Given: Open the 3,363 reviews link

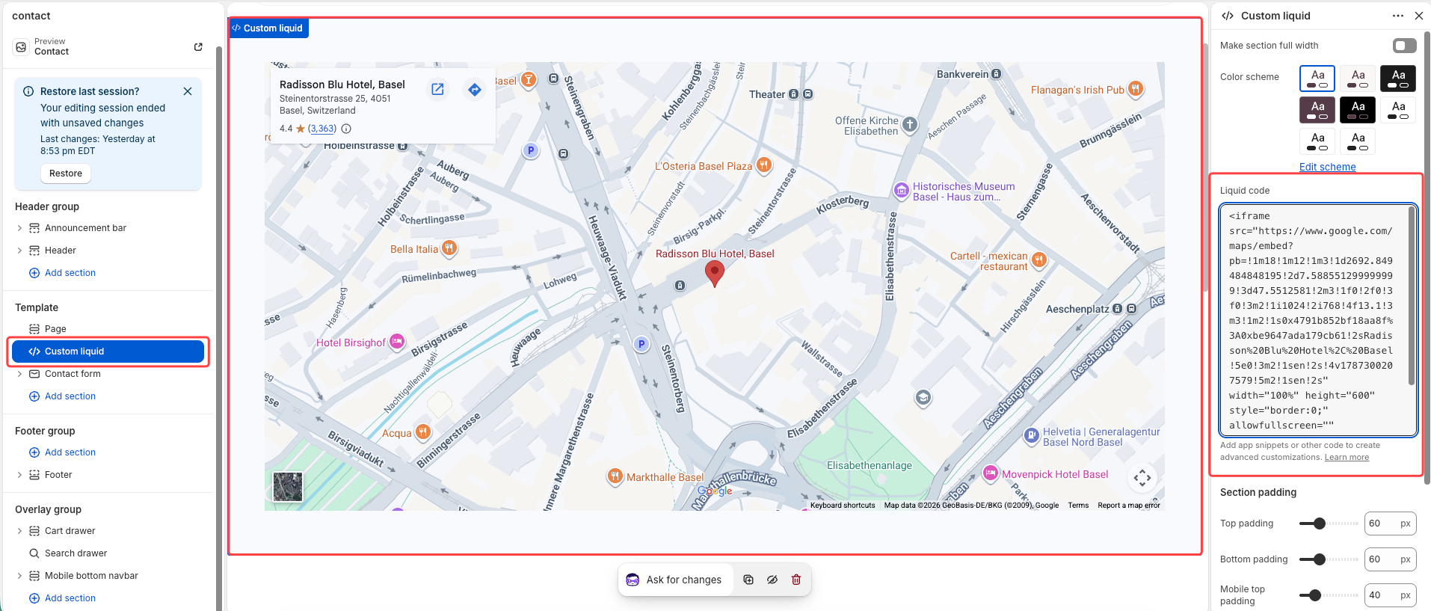Looking at the screenshot, I should 322,129.
